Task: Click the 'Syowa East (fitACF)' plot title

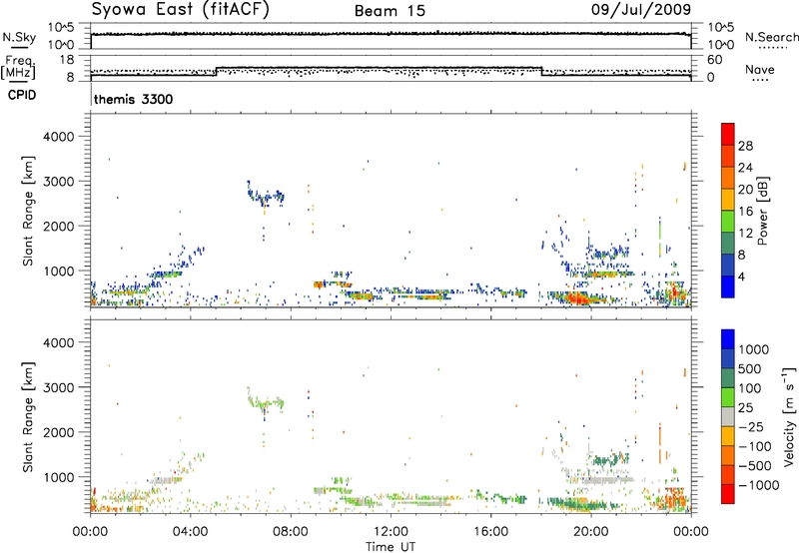Action: (x=181, y=9)
